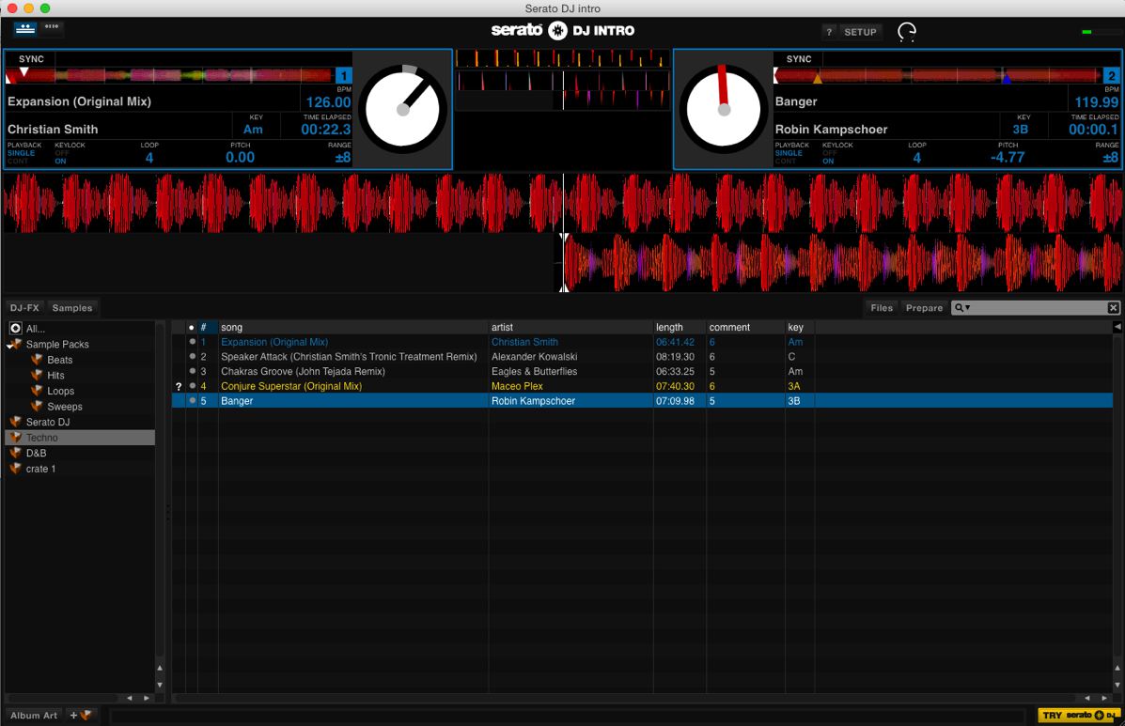Show the Album Art panel
The image size is (1125, 726).
34,716
